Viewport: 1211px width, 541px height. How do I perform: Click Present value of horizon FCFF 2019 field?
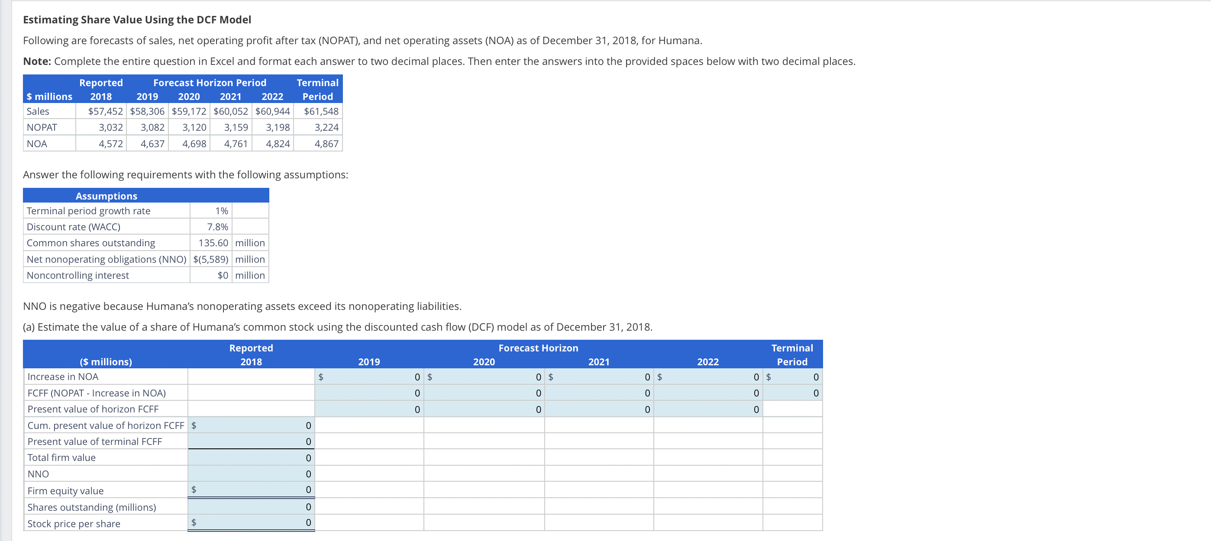(370, 409)
